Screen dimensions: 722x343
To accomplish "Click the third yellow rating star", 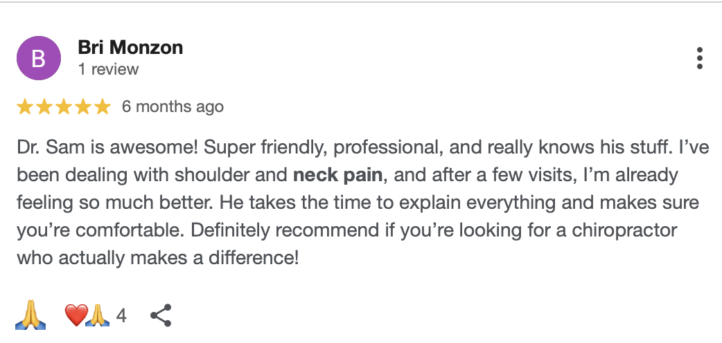I will (64, 106).
